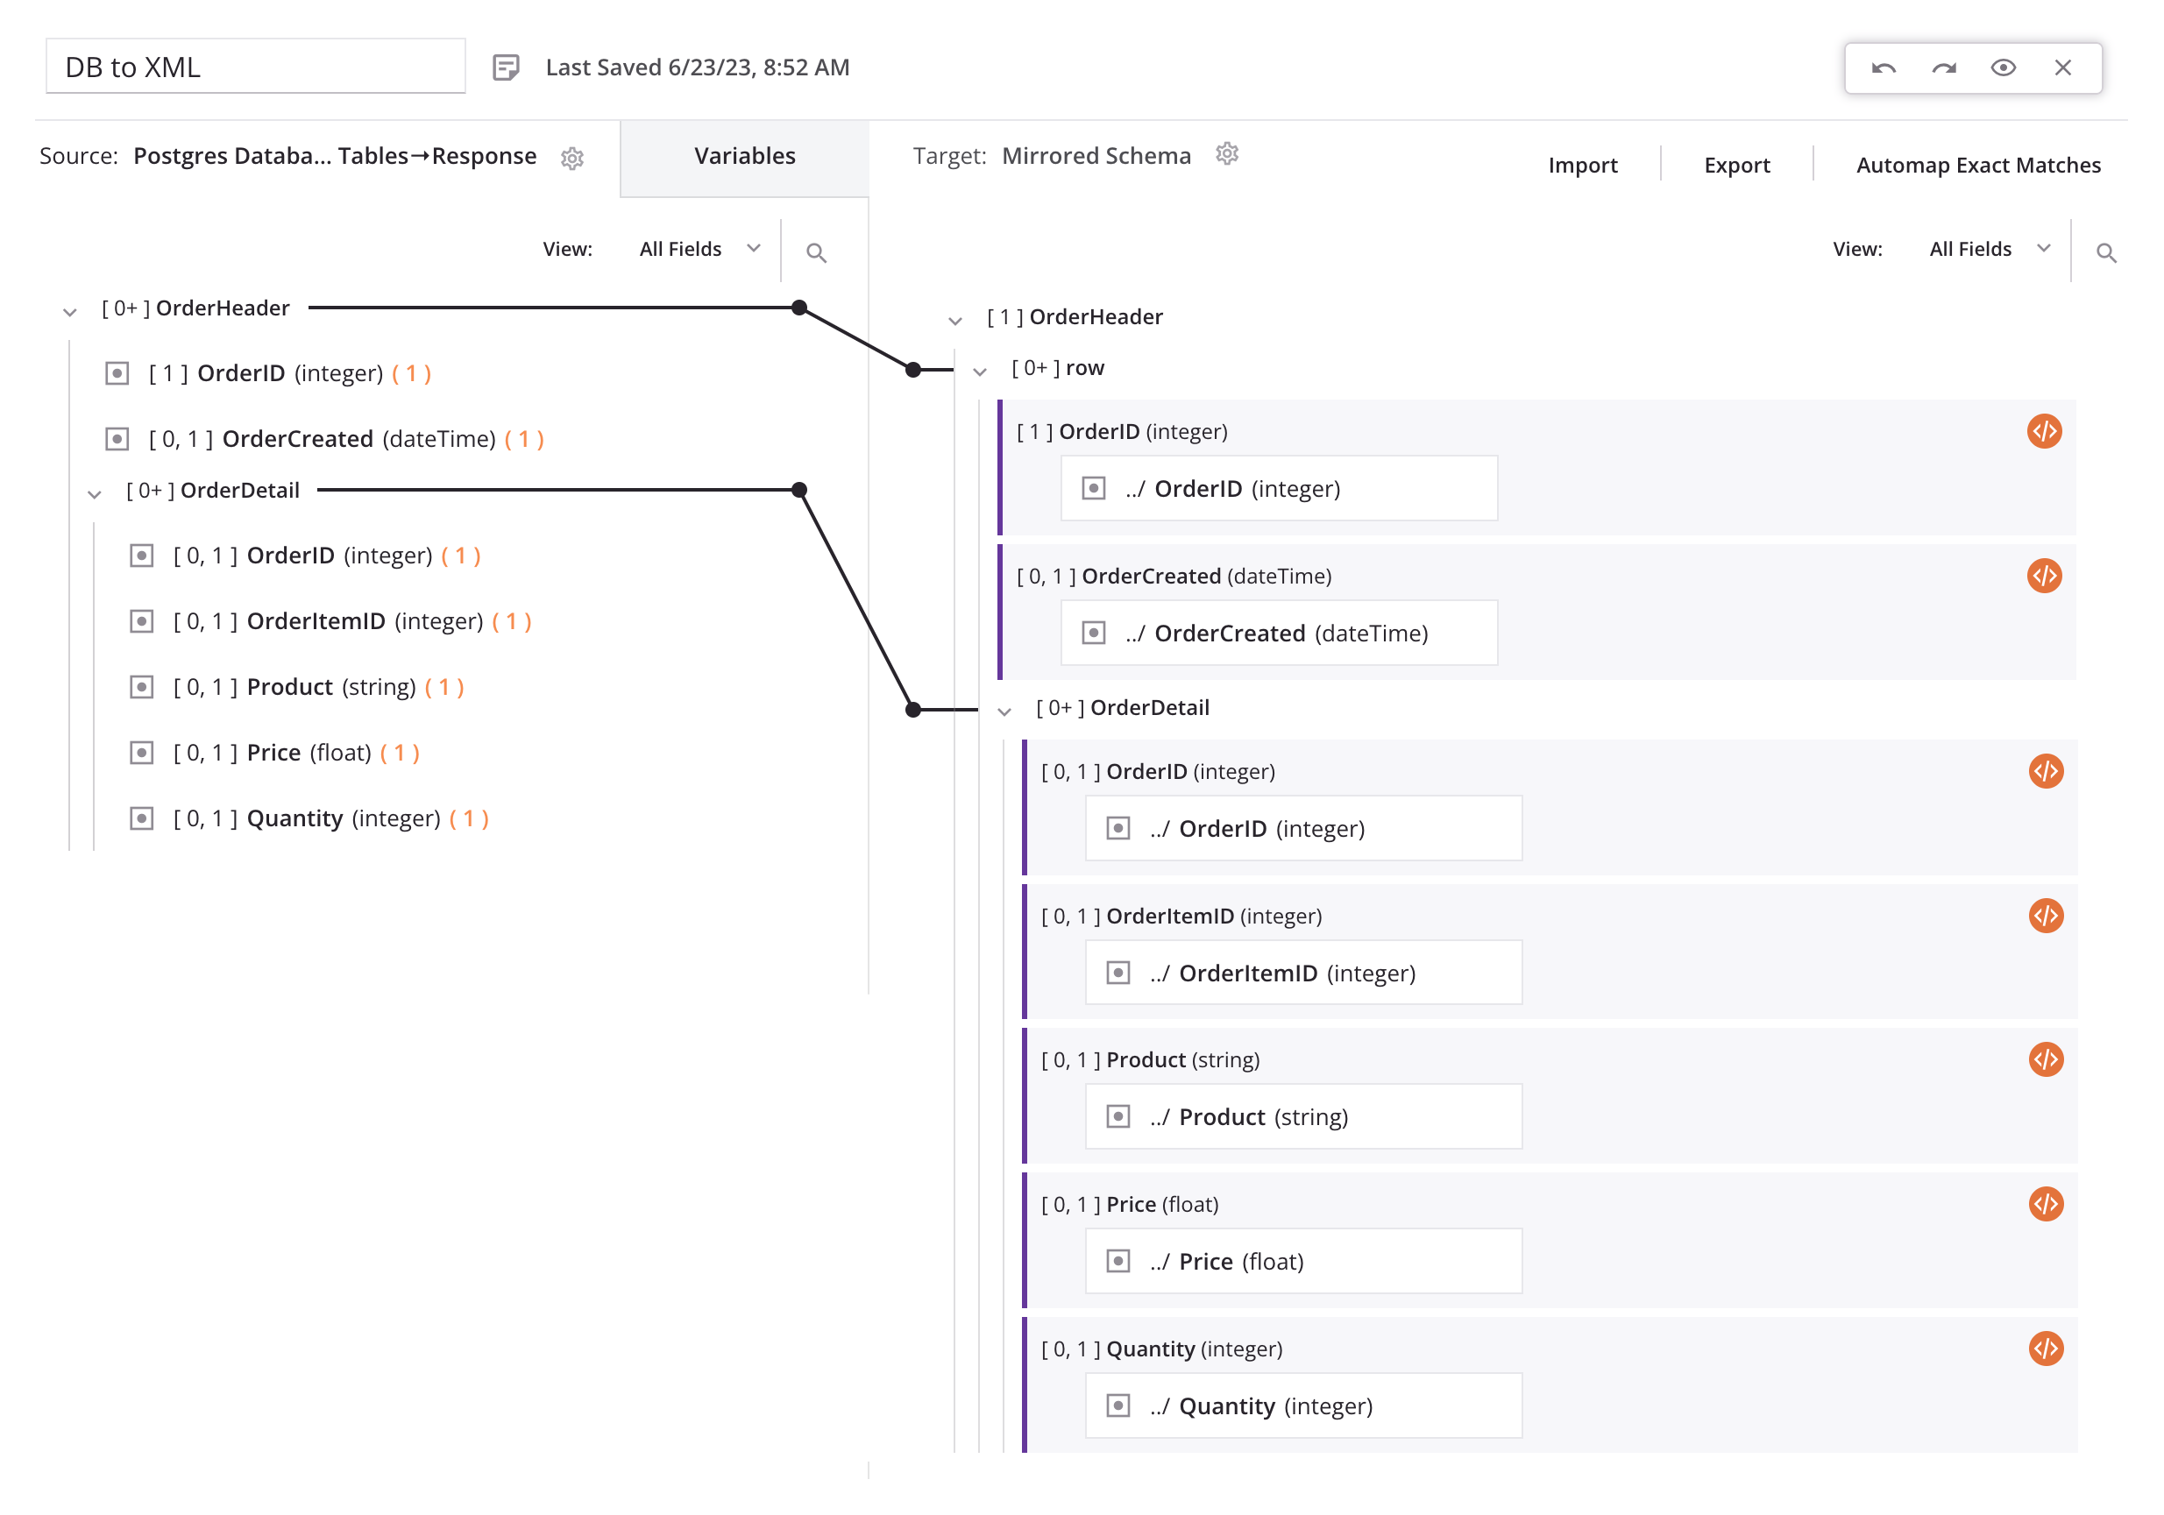Click the redo arrow icon

pos(1943,67)
